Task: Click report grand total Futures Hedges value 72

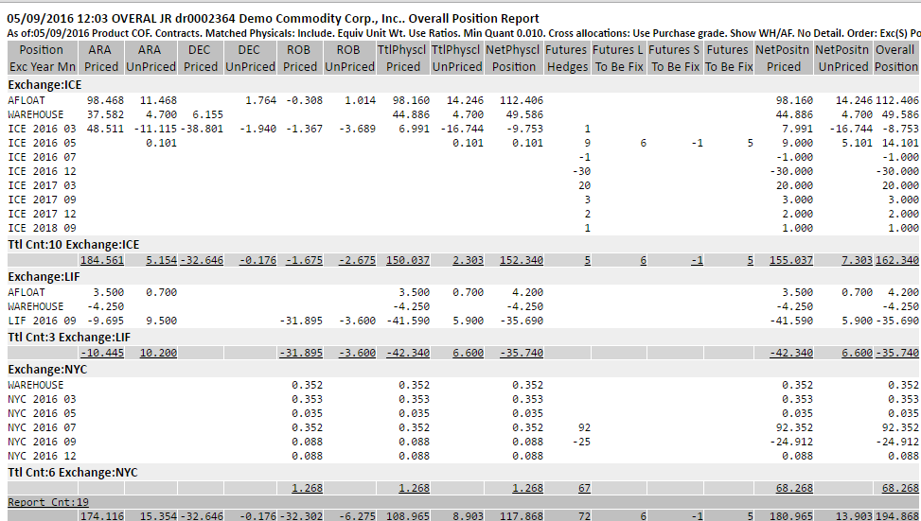Action: coord(584,515)
